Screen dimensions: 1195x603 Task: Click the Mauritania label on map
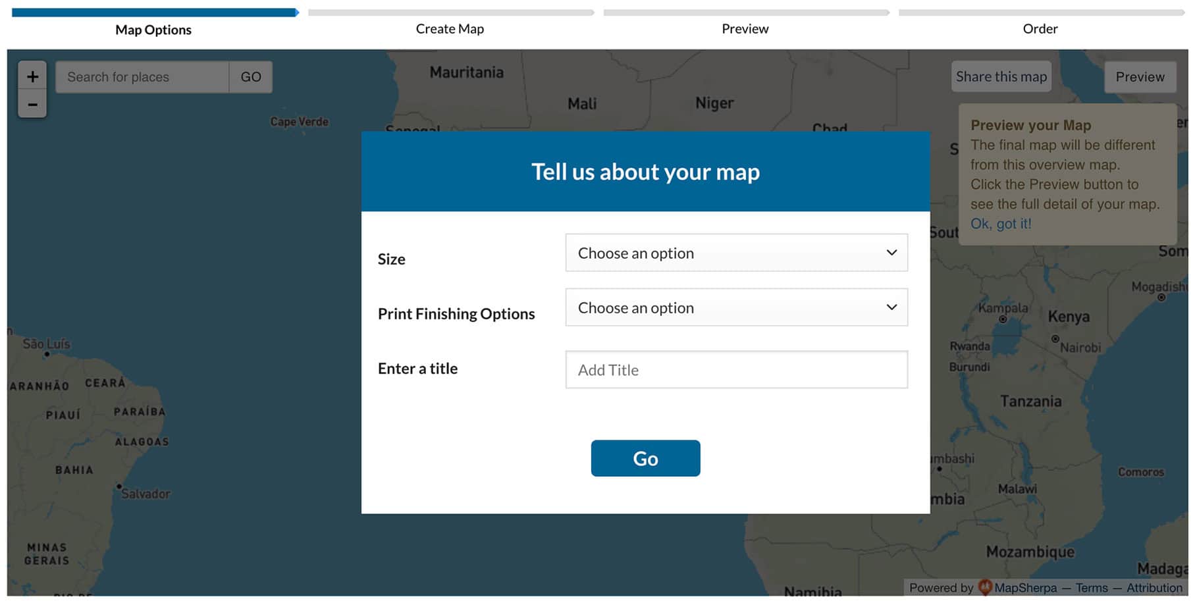click(467, 72)
